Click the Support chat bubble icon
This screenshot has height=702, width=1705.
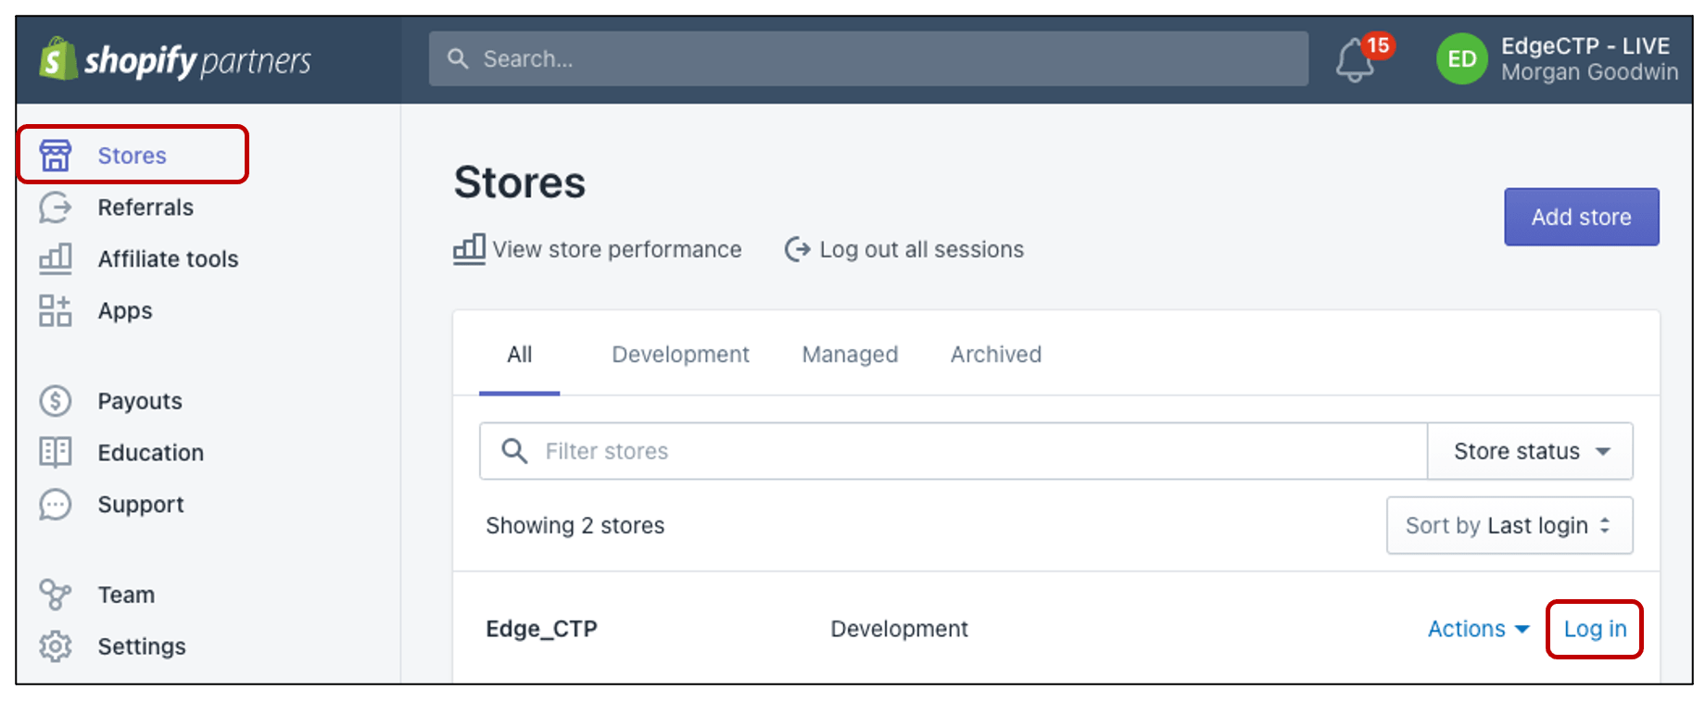56,504
